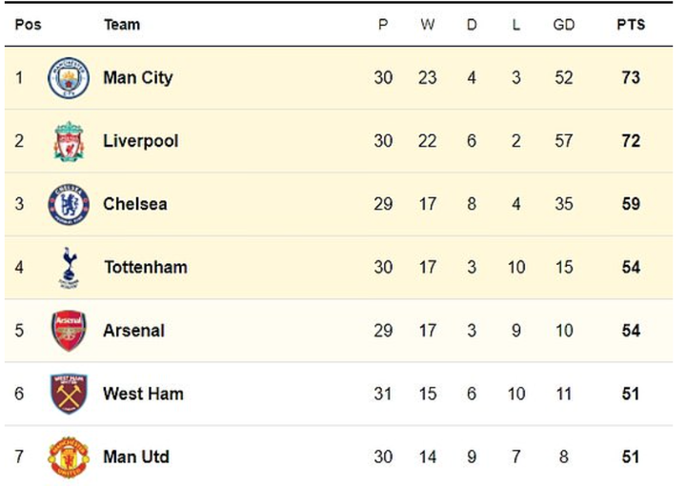Image resolution: width=686 pixels, height=488 pixels.
Task: Select the Man Utd team name
Action: 135,457
